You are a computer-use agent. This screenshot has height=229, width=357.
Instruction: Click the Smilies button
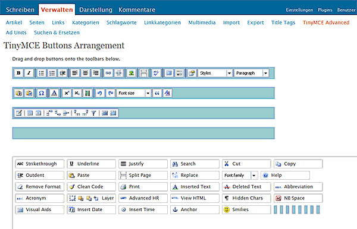(x=246, y=209)
